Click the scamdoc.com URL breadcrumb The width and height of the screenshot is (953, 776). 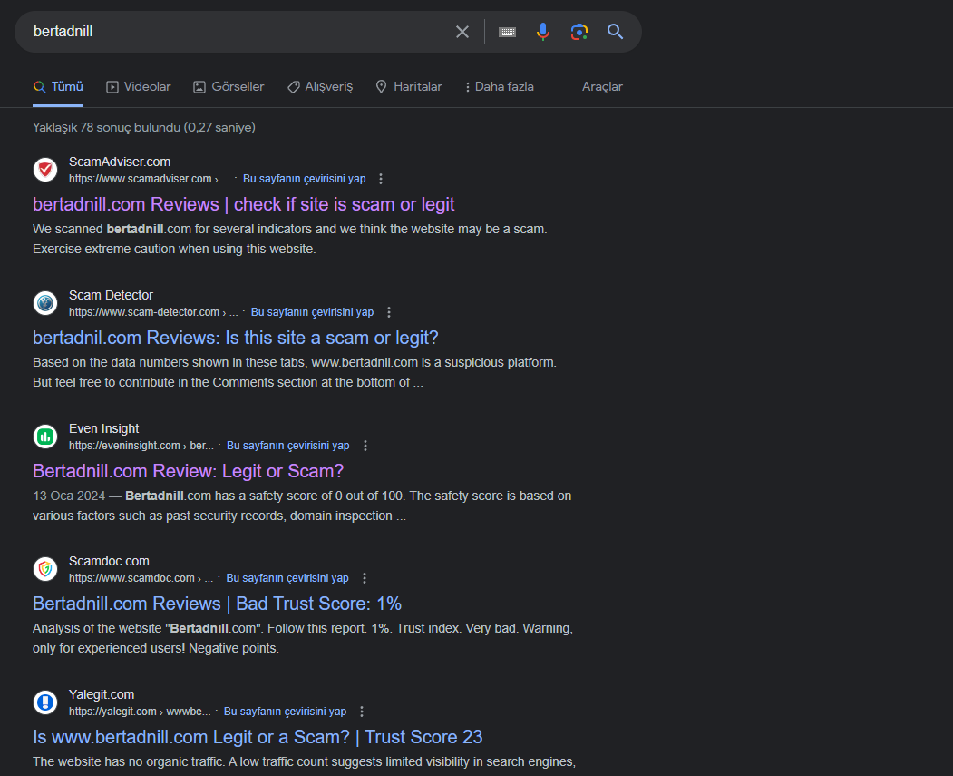(141, 578)
